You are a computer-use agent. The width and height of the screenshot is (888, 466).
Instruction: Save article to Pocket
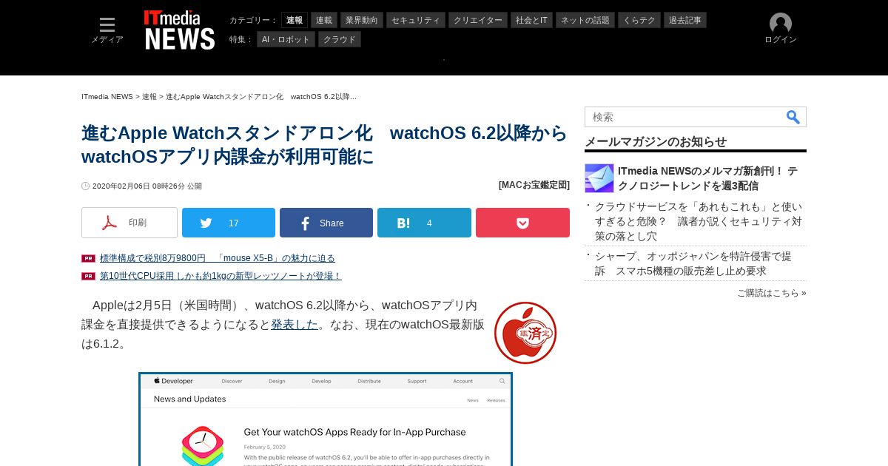[522, 223]
